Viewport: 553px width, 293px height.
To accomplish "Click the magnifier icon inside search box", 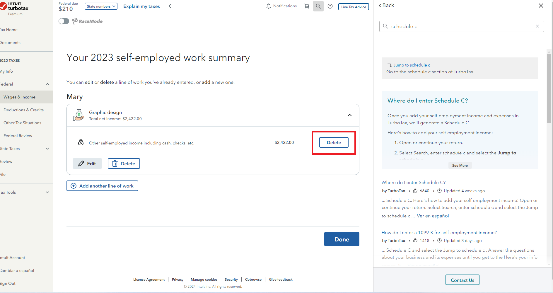I will tap(385, 26).
